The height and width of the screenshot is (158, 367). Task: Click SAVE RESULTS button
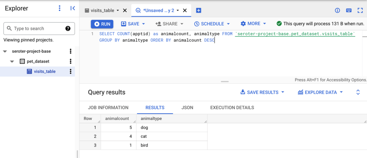coord(262,92)
